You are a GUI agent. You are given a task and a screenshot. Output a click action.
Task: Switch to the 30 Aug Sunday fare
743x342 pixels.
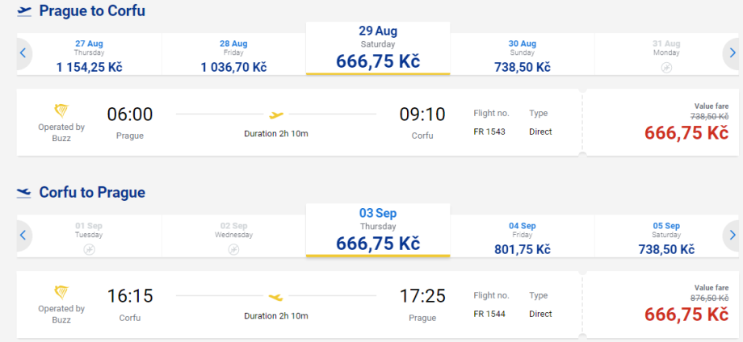pos(522,55)
